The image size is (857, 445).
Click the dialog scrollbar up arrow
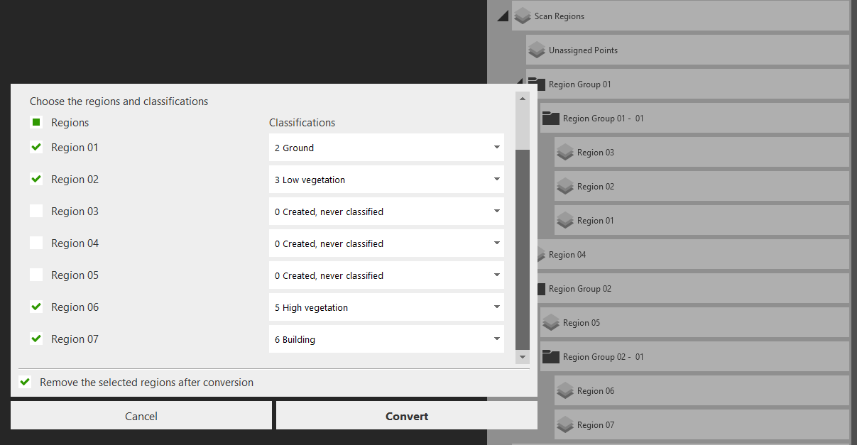(x=523, y=99)
